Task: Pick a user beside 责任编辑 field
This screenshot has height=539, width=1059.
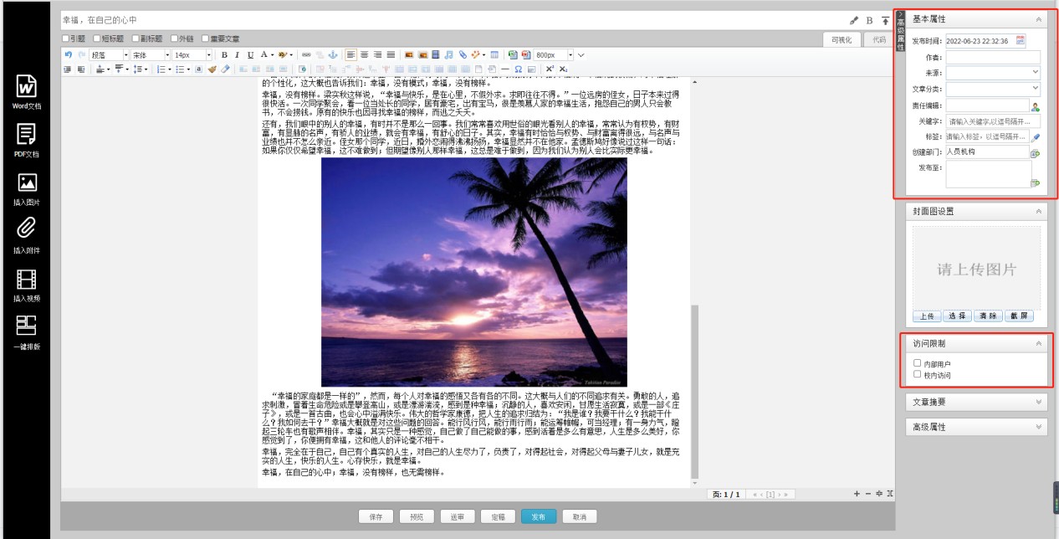Action: (x=1035, y=106)
